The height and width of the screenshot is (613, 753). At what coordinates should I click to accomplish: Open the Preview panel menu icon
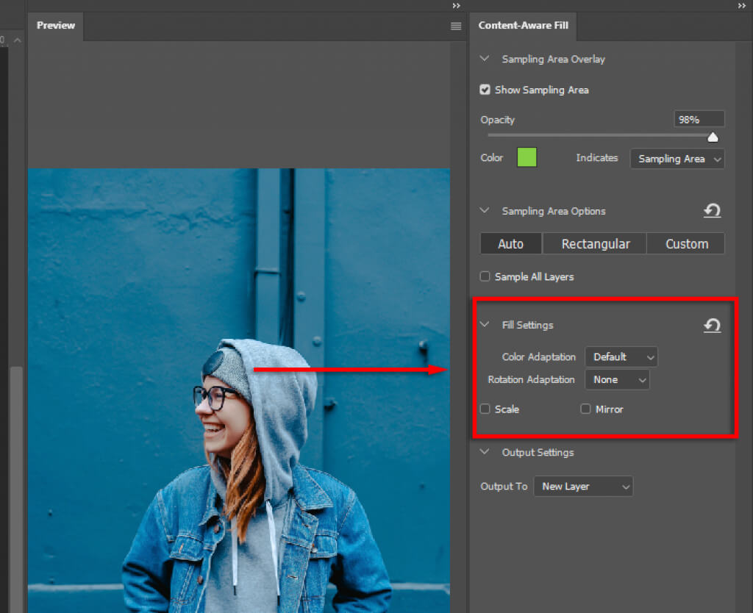[x=456, y=26]
